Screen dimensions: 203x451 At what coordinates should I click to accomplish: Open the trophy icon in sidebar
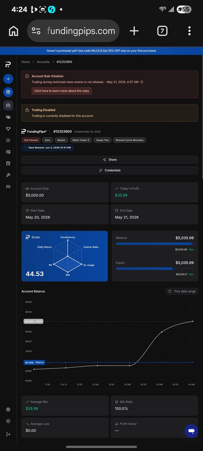[x=8, y=129]
